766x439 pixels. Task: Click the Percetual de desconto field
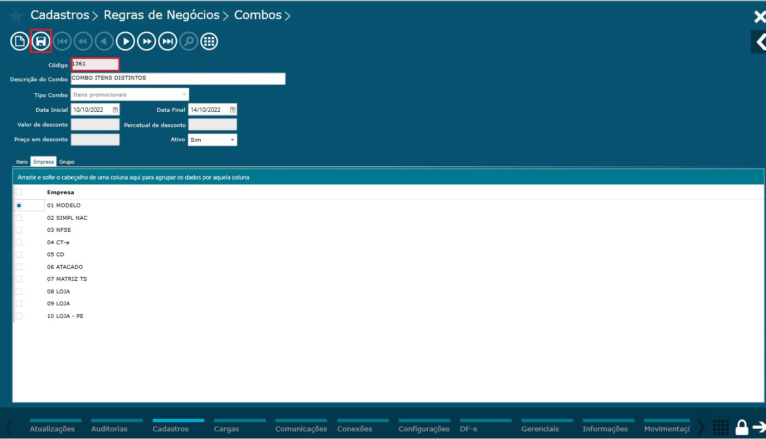(213, 125)
